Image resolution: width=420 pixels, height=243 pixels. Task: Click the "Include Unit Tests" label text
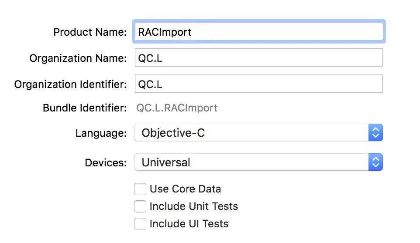(194, 206)
